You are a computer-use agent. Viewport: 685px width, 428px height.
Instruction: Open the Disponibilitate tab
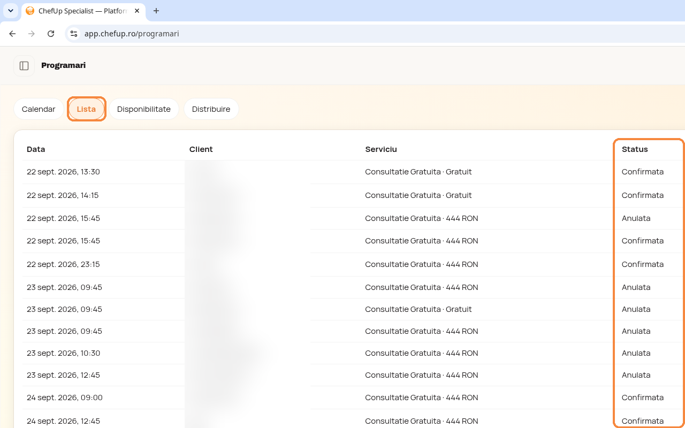144,109
